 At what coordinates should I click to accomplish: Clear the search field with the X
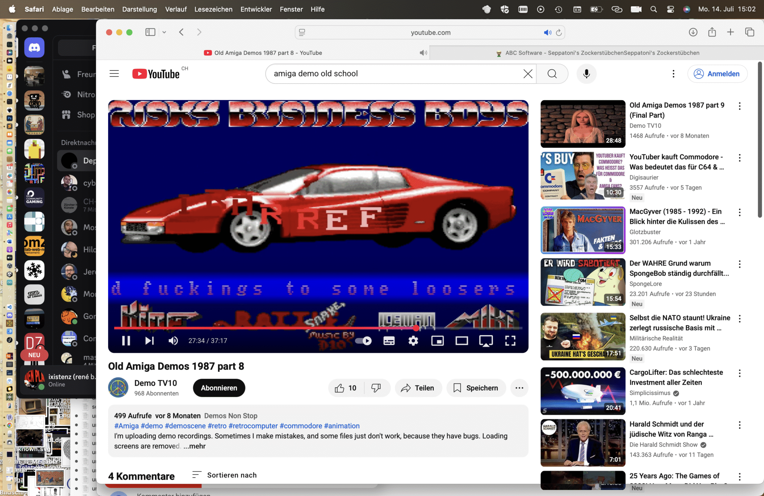pyautogui.click(x=527, y=74)
